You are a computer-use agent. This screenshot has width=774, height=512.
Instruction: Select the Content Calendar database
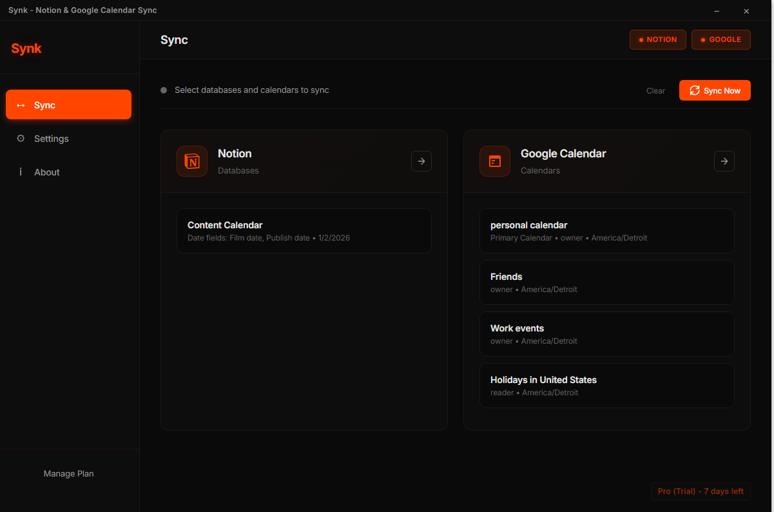(304, 231)
